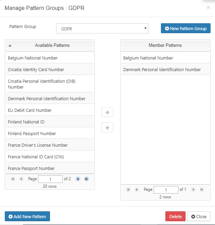Image resolution: width=215 pixels, height=225 pixels.
Task: Jump to last page of Member Patterns
Action: click(202, 189)
